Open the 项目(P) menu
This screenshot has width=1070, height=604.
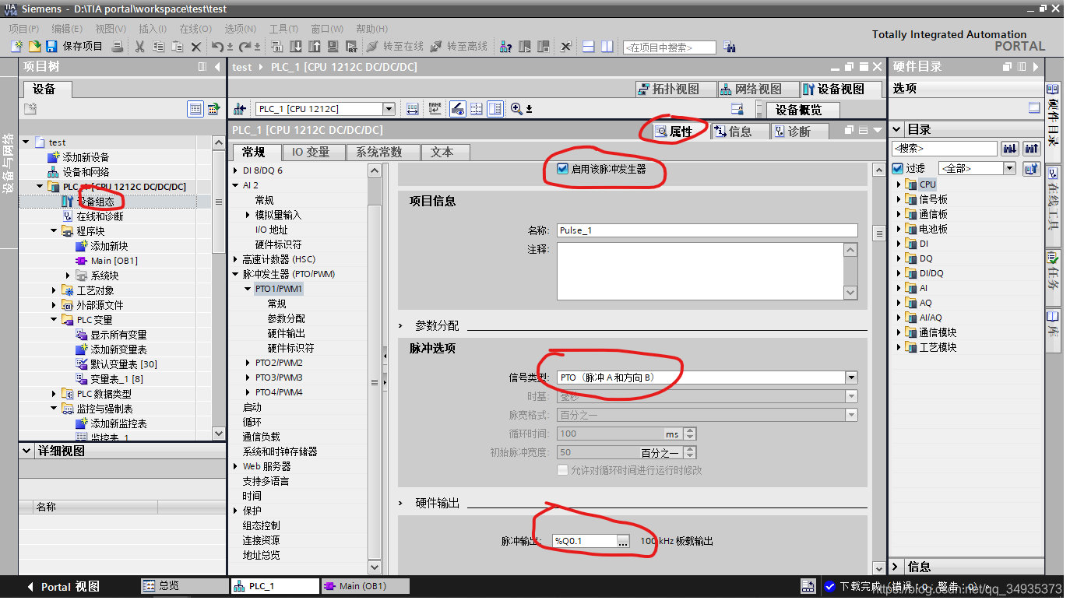click(24, 29)
